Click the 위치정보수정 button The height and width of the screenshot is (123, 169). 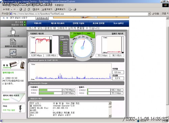coord(42,18)
